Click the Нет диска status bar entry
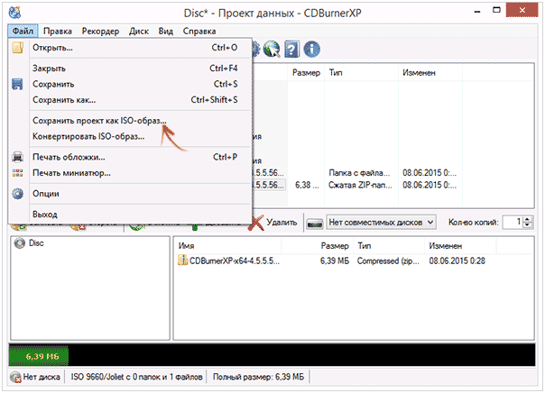This screenshot has height=393, width=545. 35,377
